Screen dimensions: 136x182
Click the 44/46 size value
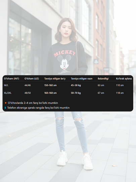[28, 85]
